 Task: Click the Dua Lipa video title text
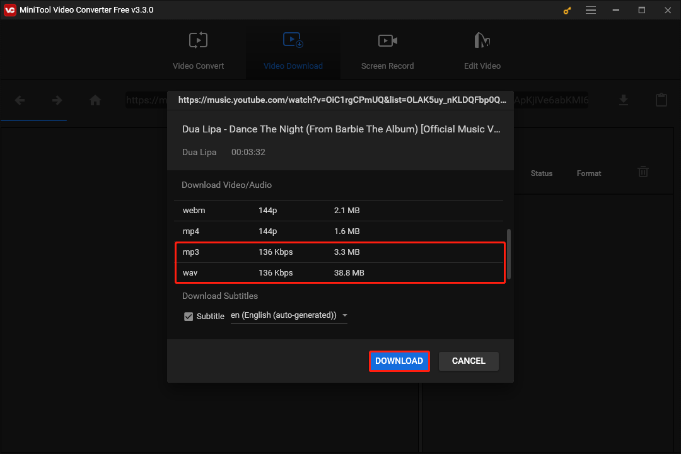click(x=341, y=129)
